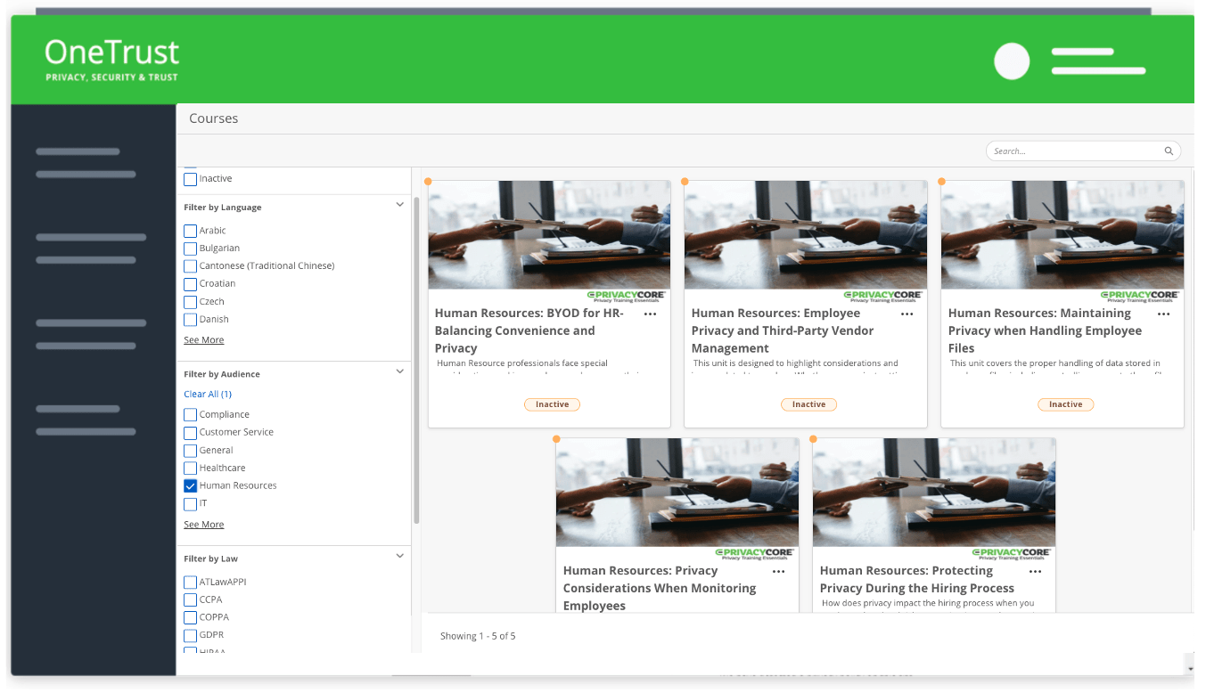Click the search magnifier icon

[1169, 151]
